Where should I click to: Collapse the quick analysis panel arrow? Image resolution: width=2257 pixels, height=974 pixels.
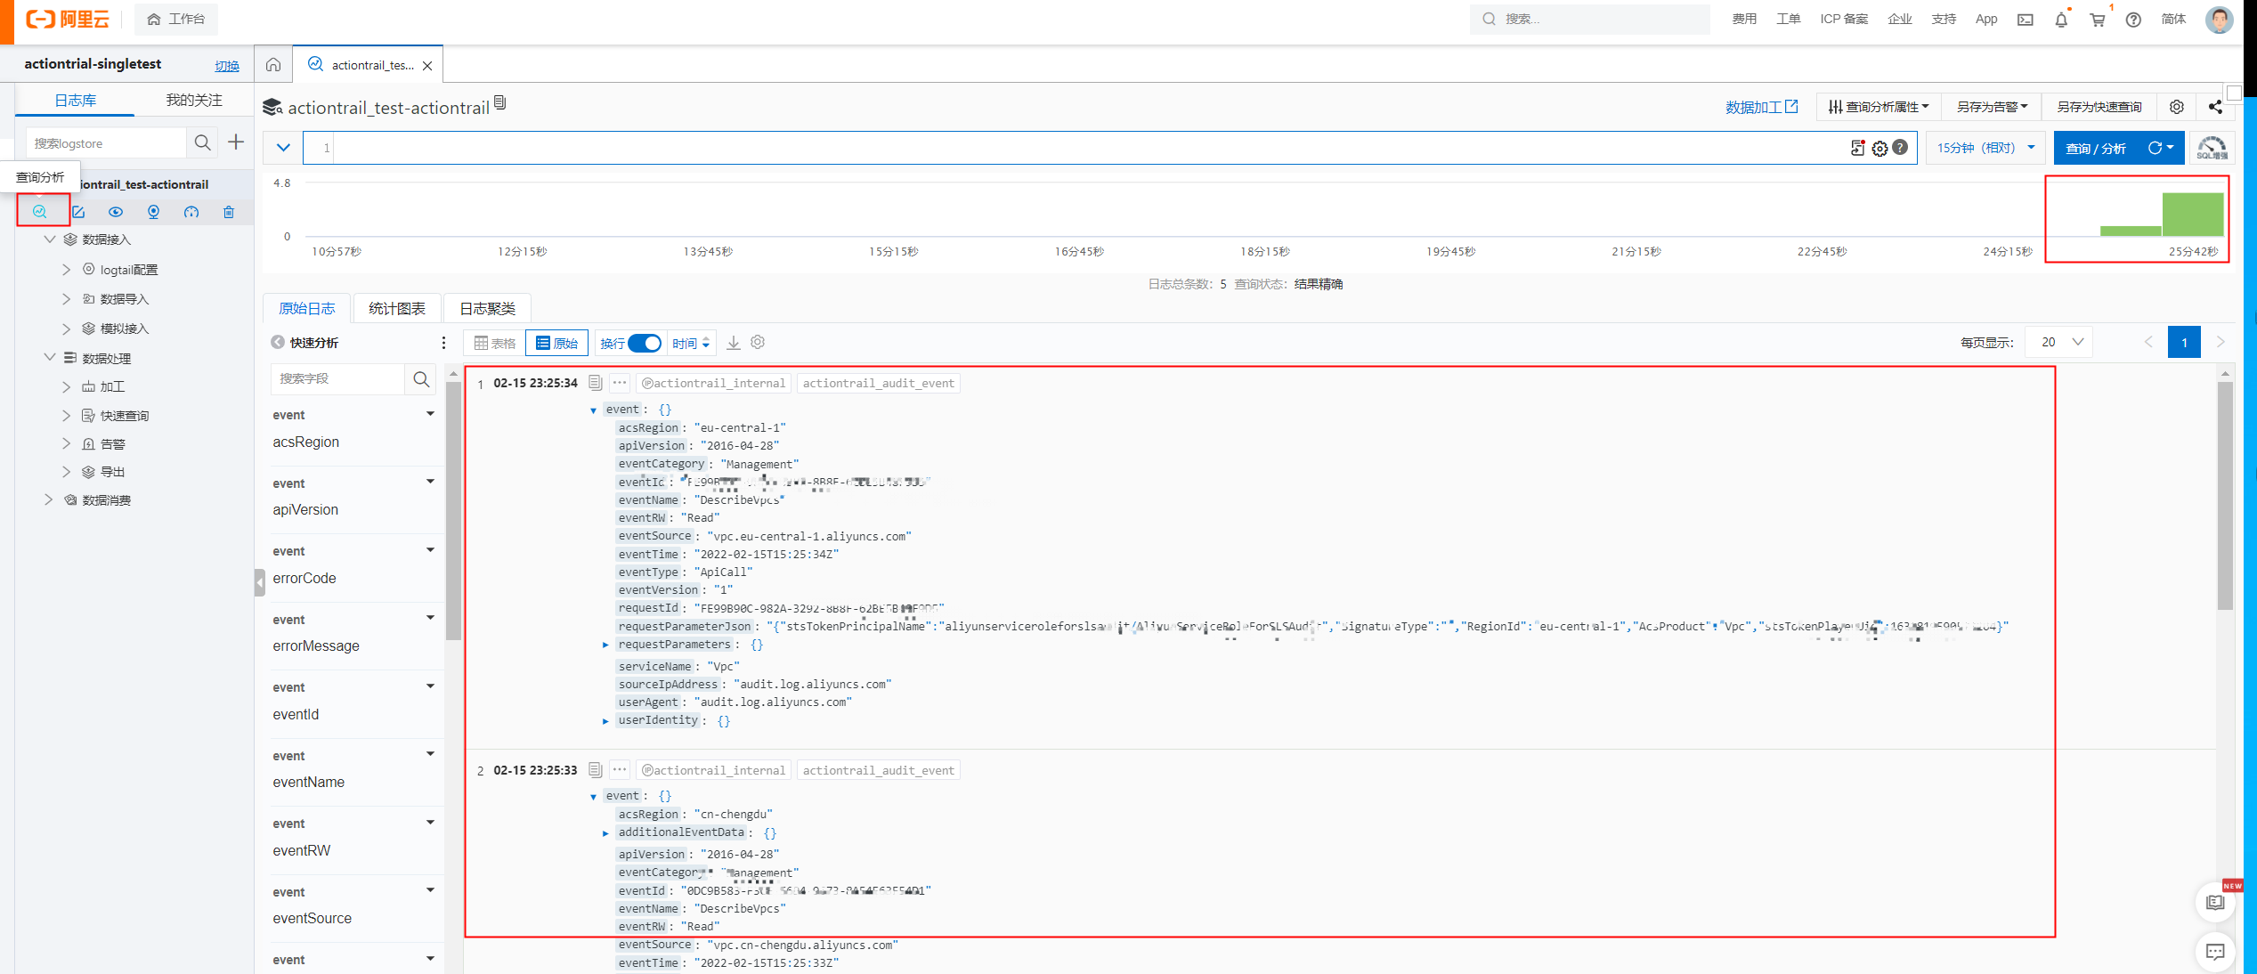[x=278, y=342]
